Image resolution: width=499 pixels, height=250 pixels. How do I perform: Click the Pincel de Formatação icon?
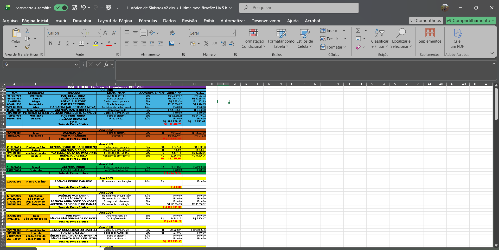[27, 47]
